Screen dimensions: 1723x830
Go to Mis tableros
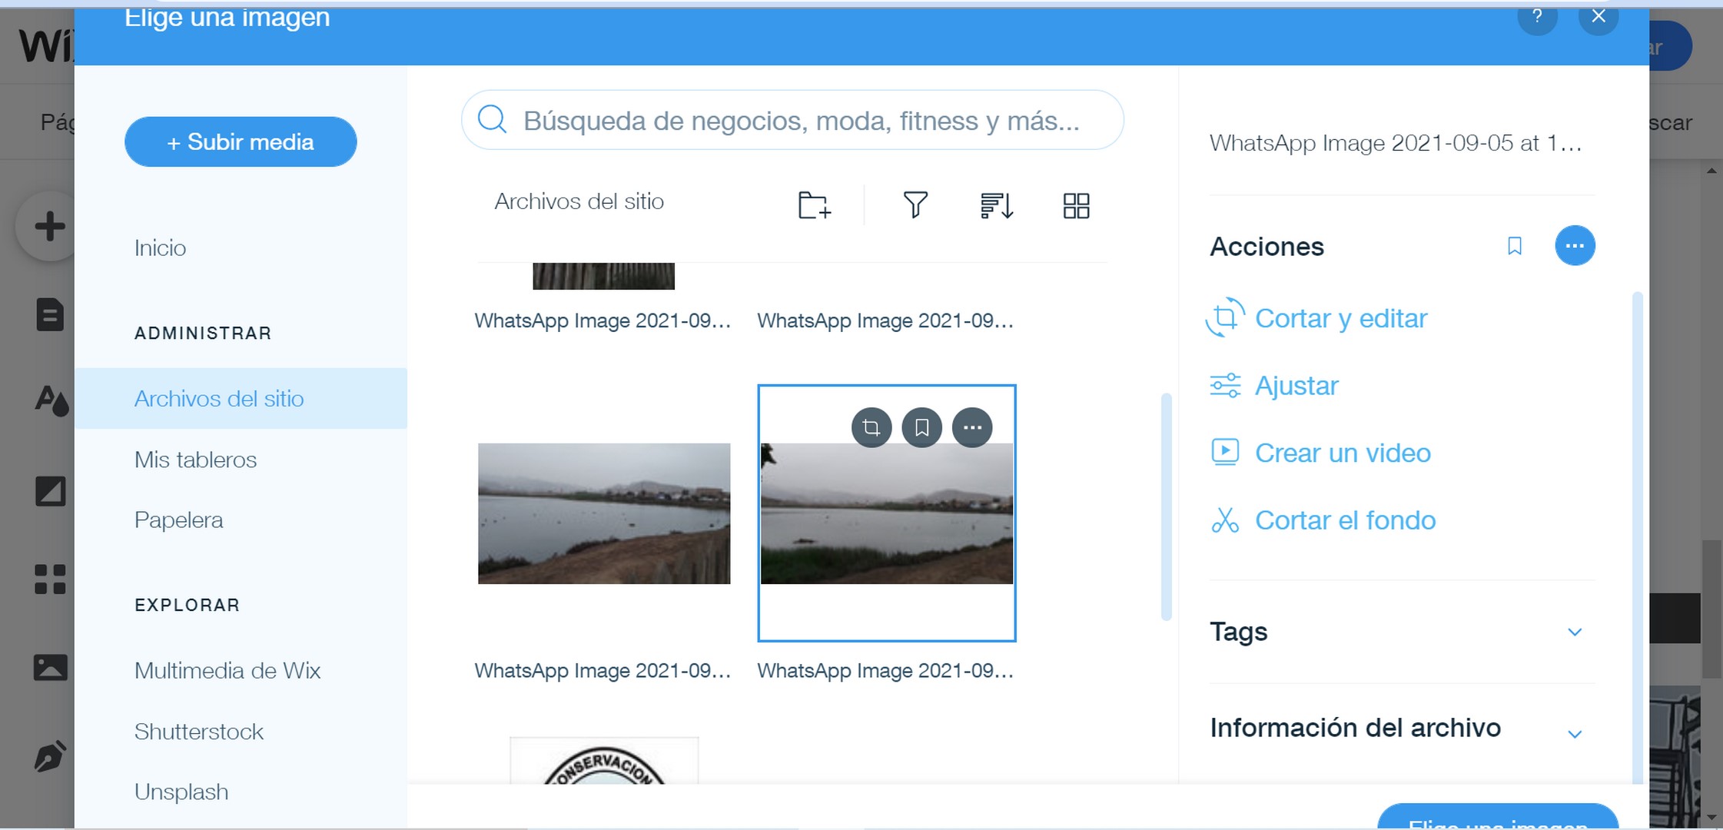click(195, 460)
